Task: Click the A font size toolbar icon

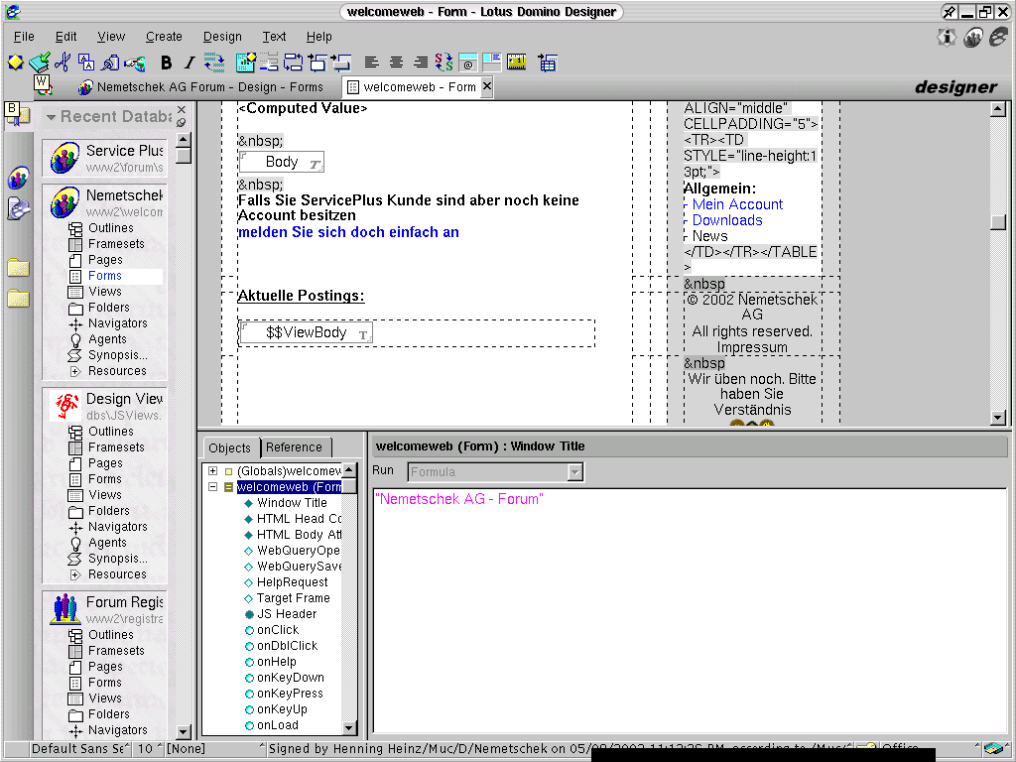Action: click(86, 63)
